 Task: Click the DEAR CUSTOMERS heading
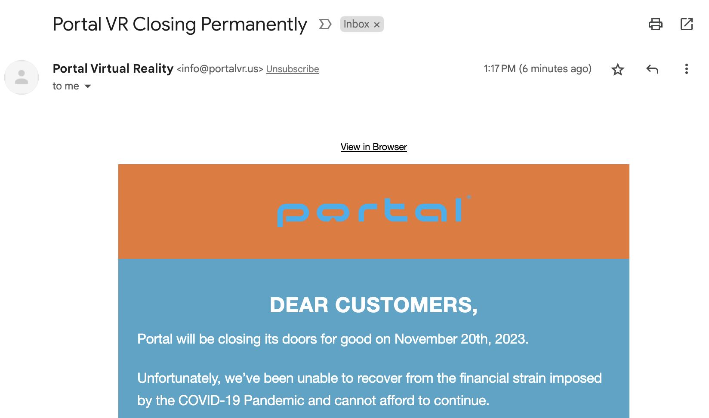pos(373,305)
